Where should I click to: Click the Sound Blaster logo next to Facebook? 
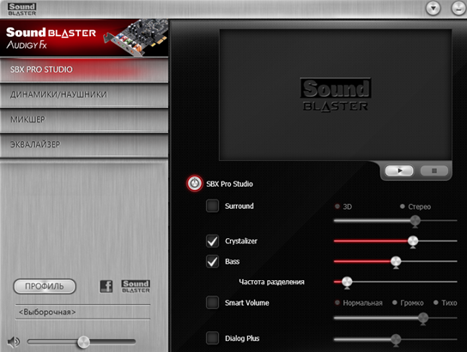click(x=136, y=286)
